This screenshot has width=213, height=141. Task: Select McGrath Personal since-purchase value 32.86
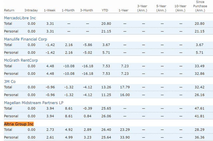(x=200, y=74)
